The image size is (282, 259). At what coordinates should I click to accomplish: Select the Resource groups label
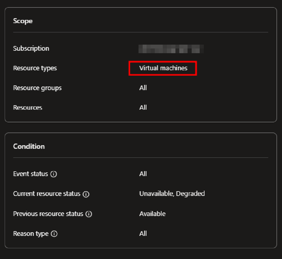click(37, 88)
